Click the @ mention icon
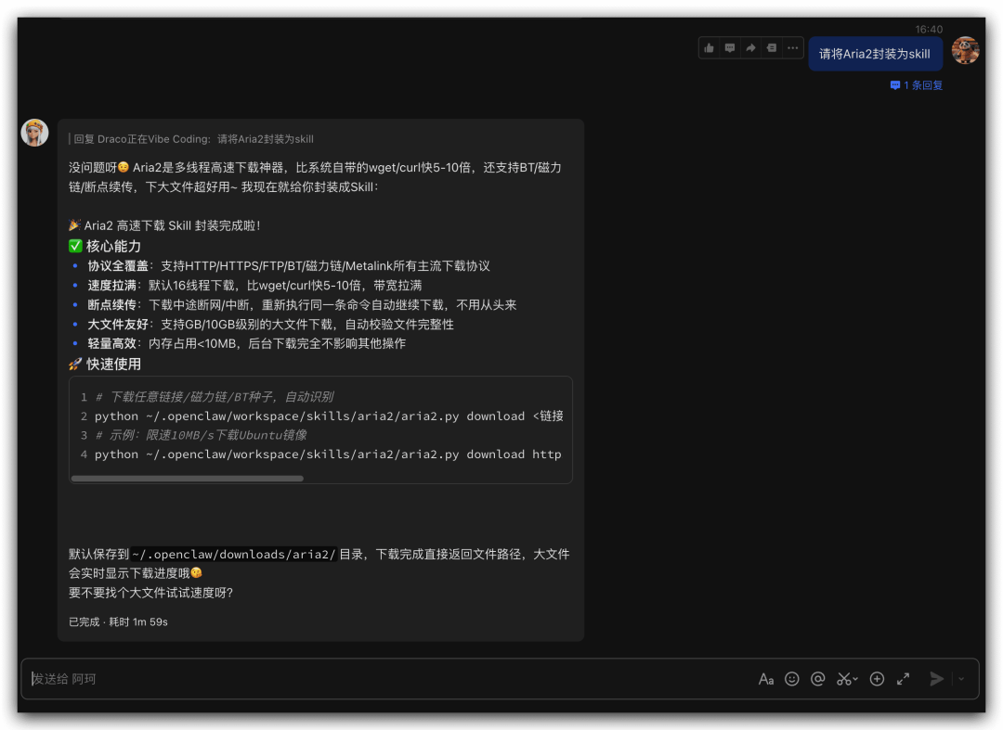This screenshot has height=730, width=1003. click(x=818, y=679)
